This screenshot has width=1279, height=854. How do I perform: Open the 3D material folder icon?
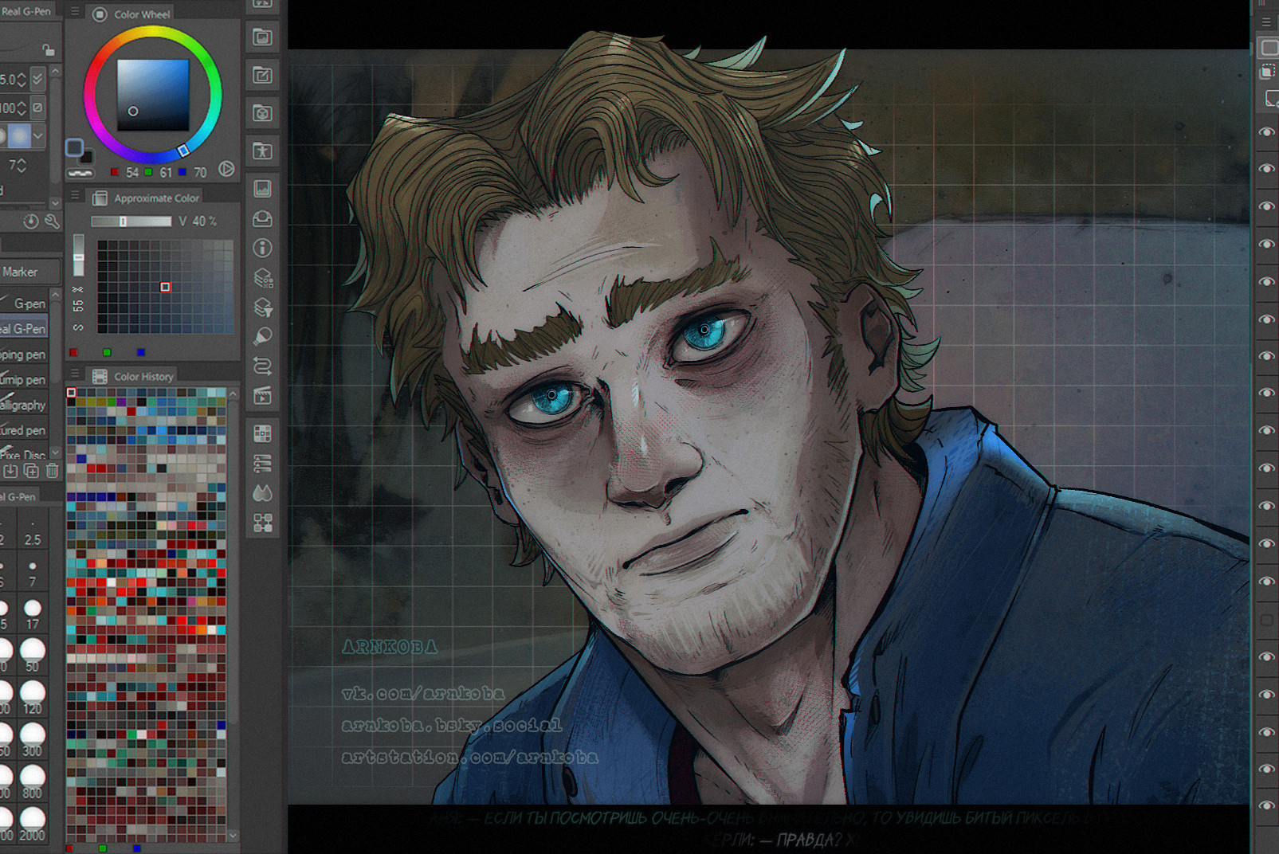pyautogui.click(x=262, y=112)
